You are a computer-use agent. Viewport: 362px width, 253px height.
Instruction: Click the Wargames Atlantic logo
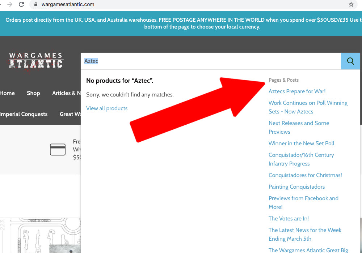pos(36,61)
